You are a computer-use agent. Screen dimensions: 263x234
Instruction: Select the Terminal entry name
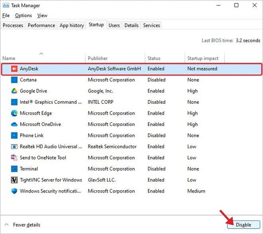(28, 169)
